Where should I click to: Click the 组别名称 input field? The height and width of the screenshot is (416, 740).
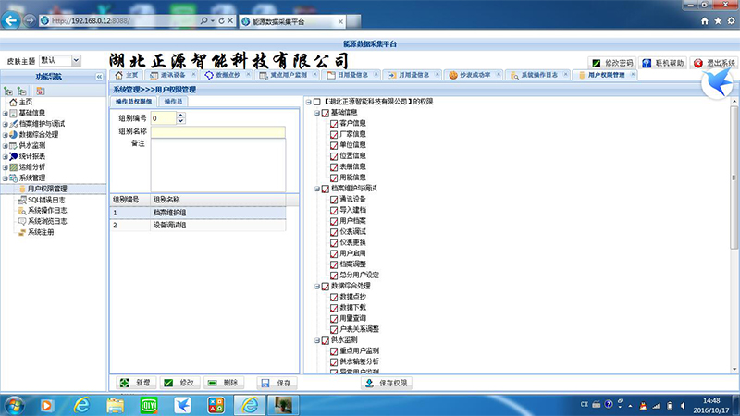pos(218,131)
